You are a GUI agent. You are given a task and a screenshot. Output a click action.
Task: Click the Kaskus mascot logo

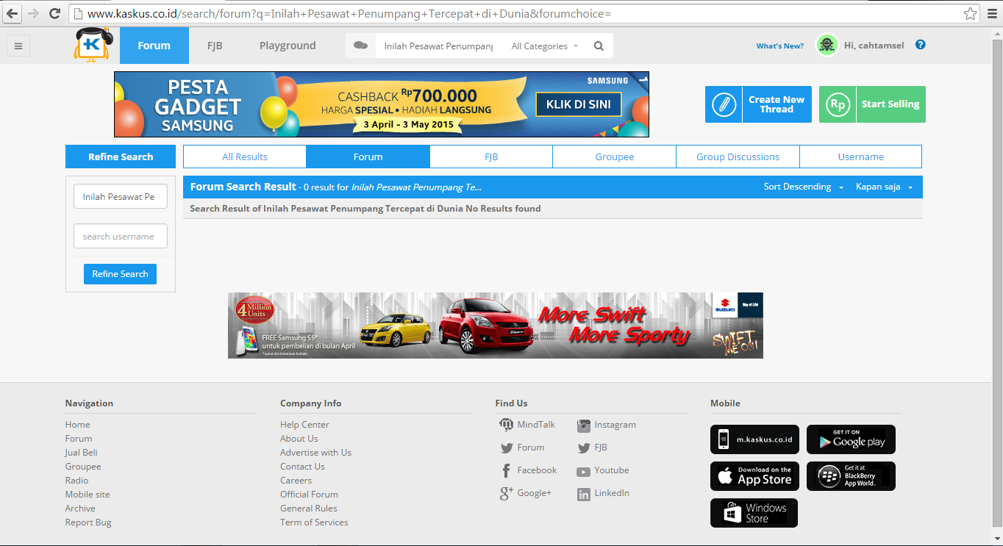93,45
